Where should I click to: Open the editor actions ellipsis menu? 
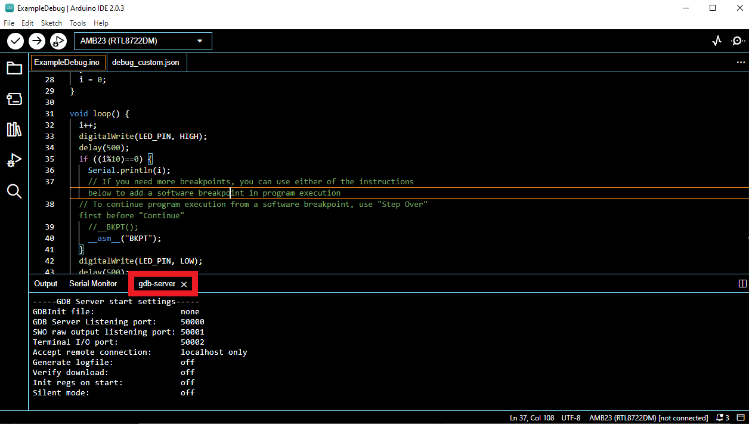coord(741,62)
